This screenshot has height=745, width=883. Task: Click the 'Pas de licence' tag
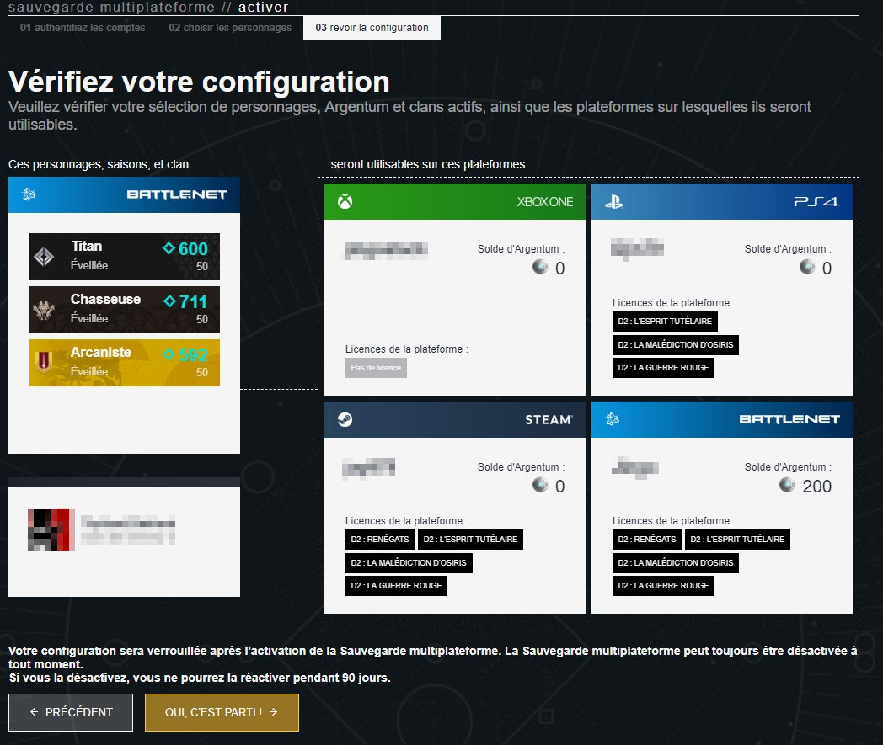tap(376, 367)
